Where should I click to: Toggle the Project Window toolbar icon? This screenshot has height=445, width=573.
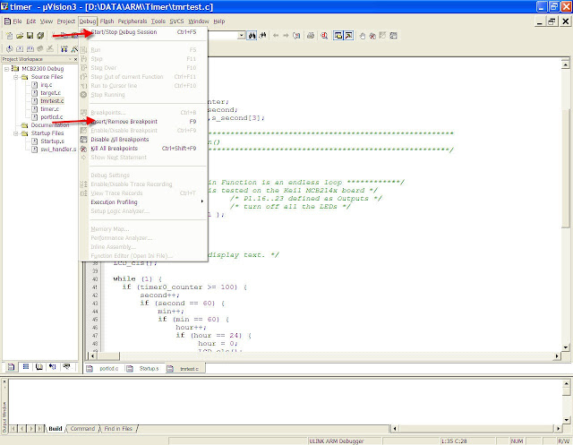tap(338, 36)
